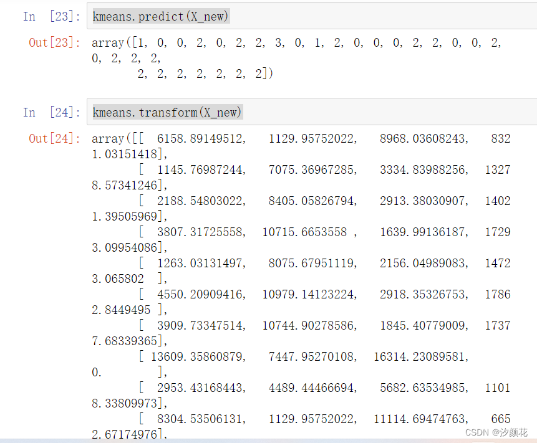
Task: Click value 2188.54803022 in output
Action: click(x=201, y=201)
